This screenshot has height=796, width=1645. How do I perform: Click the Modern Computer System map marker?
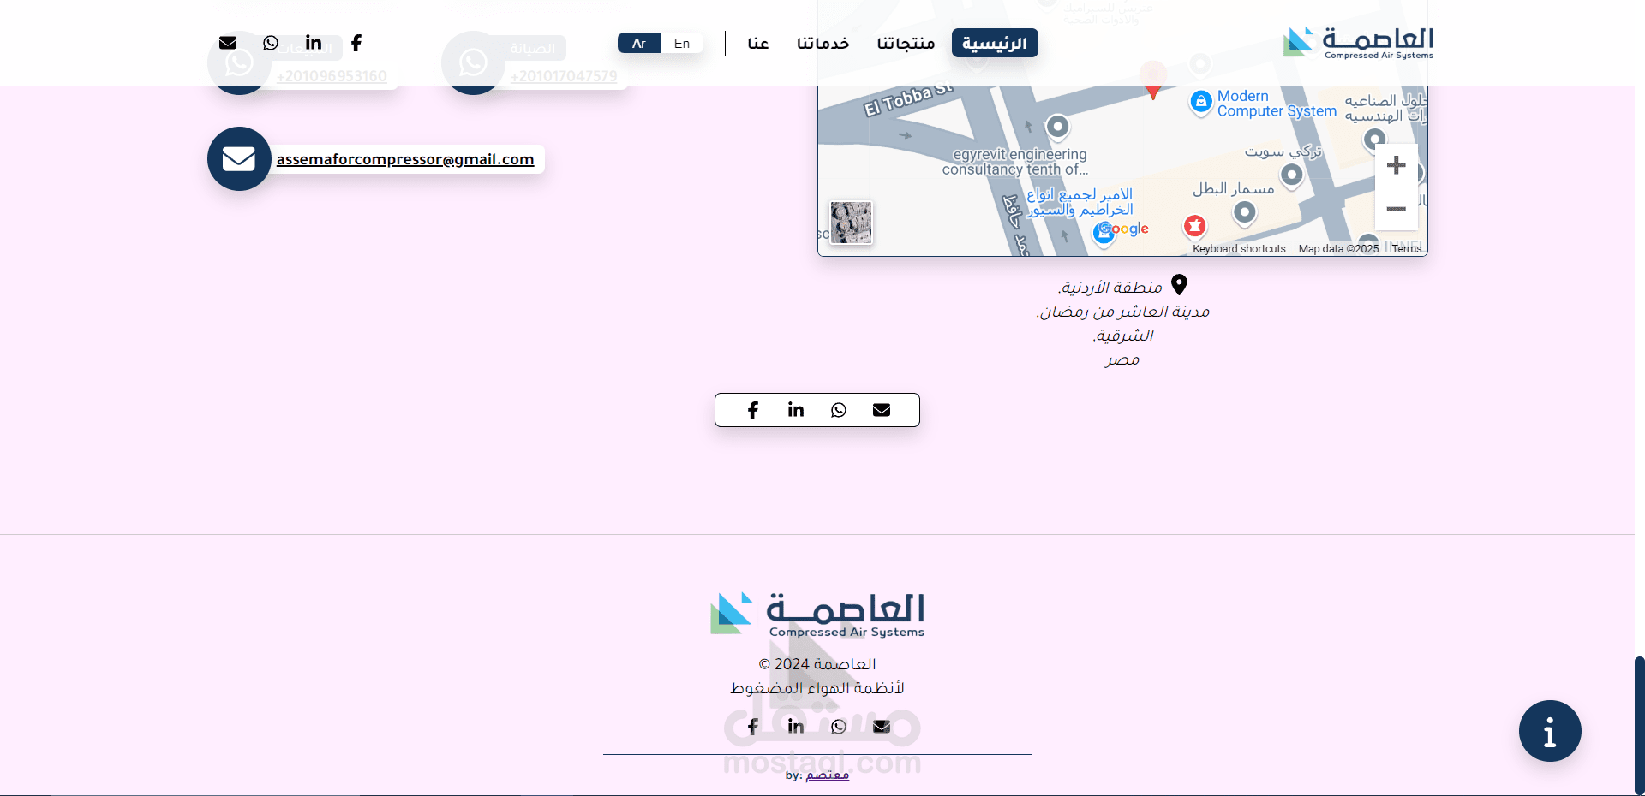1201,102
